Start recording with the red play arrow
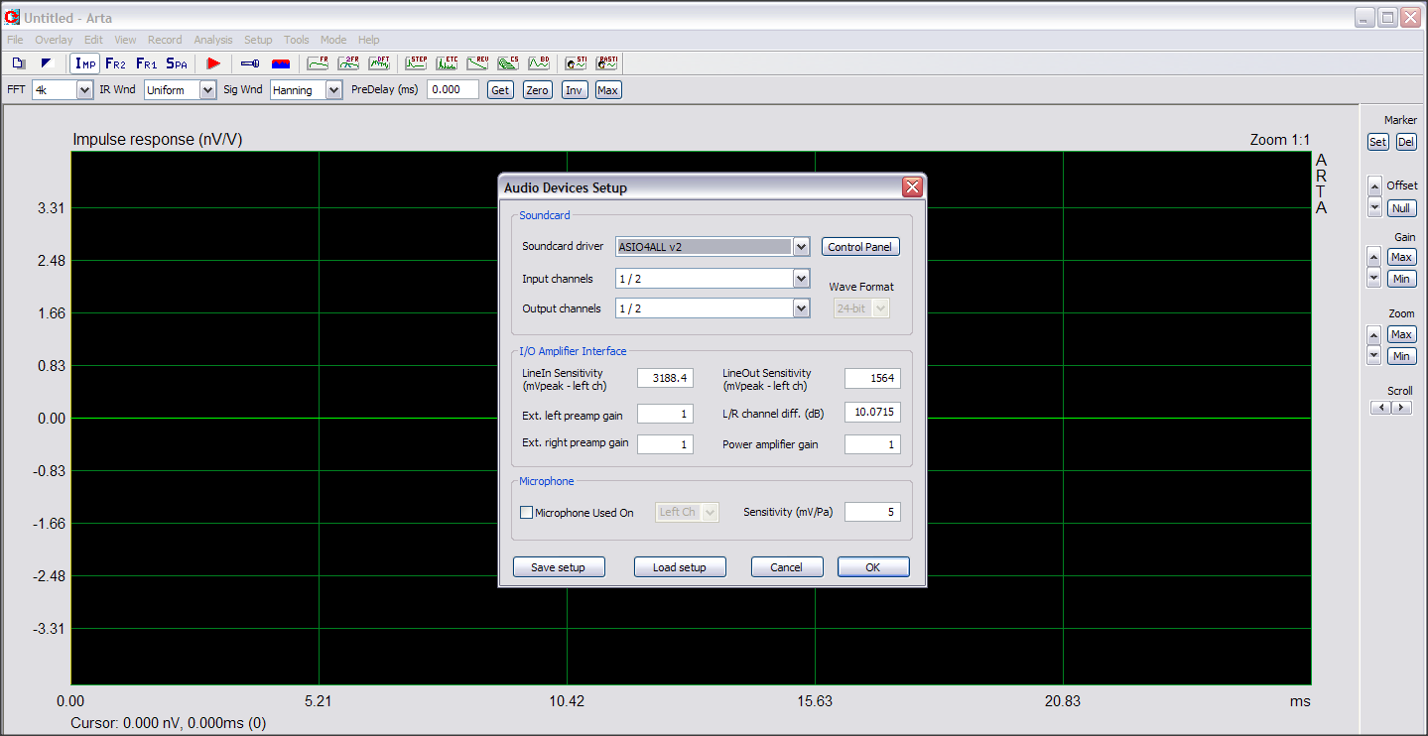This screenshot has height=736, width=1428. click(x=213, y=63)
